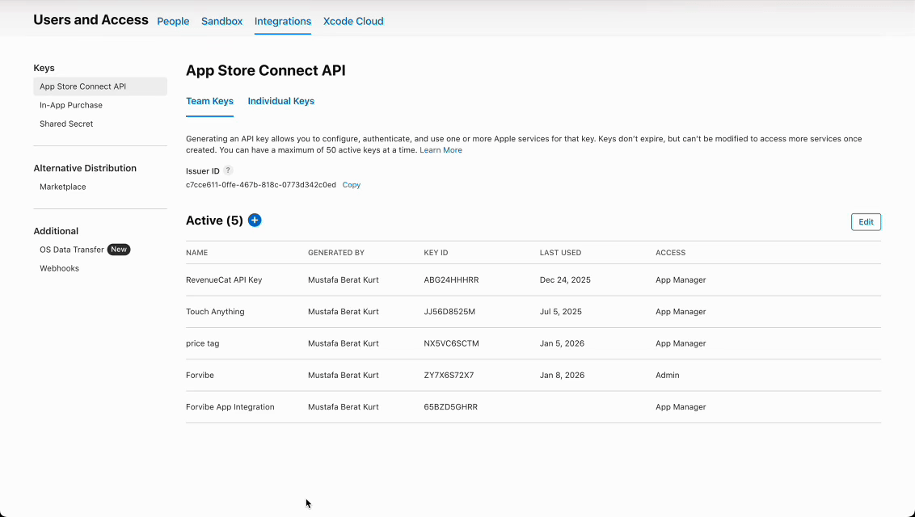Open In-App Purchase keys section

coord(71,105)
